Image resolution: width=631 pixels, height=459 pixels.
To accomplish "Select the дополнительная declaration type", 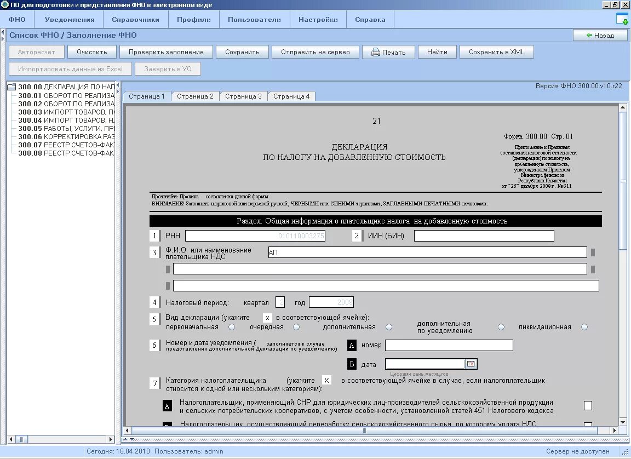I will (x=389, y=327).
